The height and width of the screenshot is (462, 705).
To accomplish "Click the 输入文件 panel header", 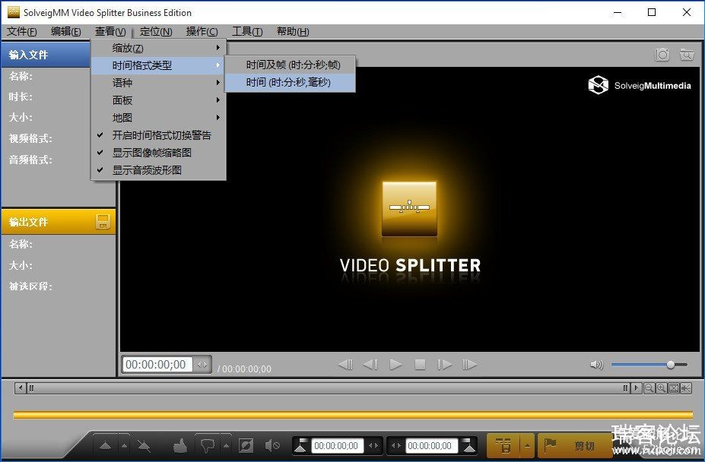I will [46, 55].
